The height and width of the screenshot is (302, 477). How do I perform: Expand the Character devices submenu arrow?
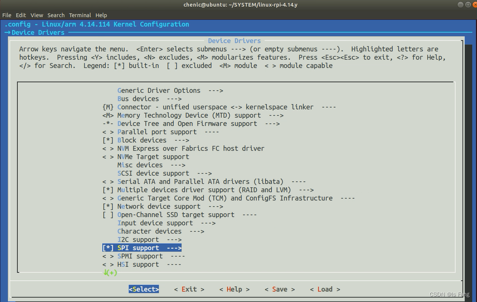197,231
